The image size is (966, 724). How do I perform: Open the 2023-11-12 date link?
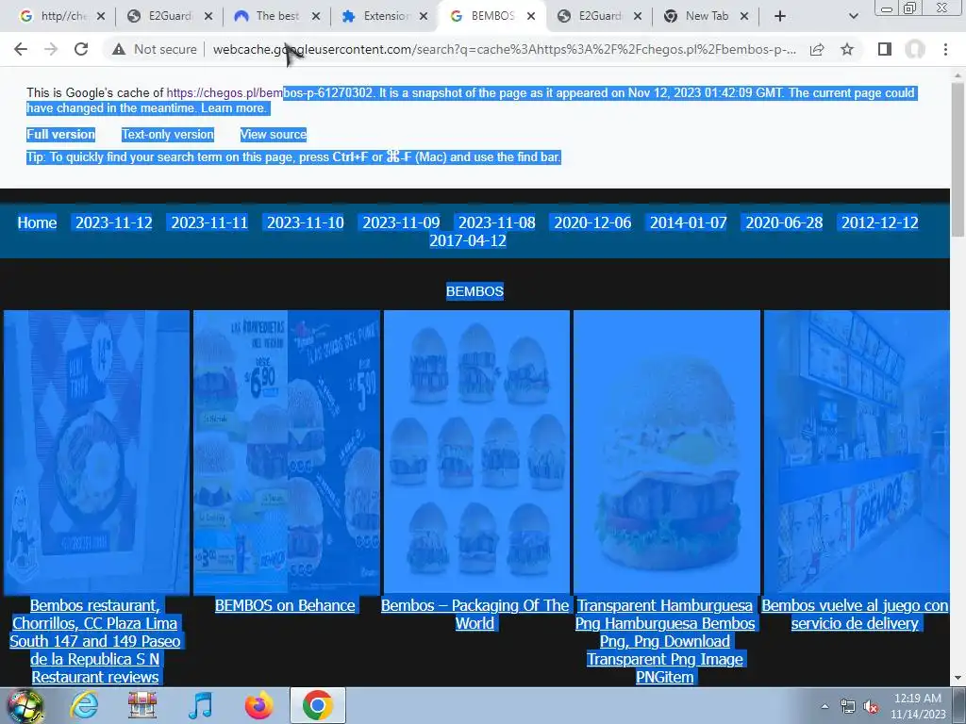113,222
